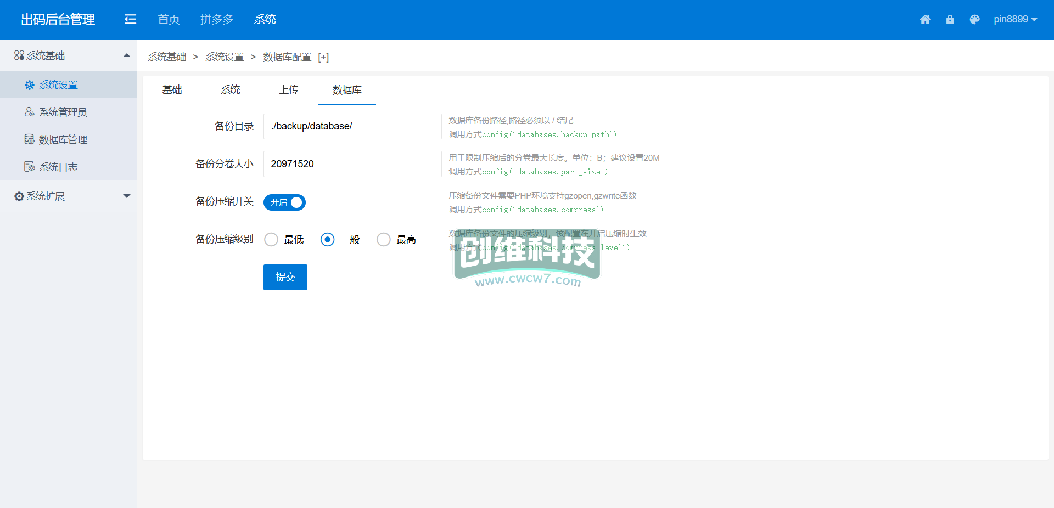Open the pin8899 user dropdown
1054x508 pixels.
(1015, 20)
